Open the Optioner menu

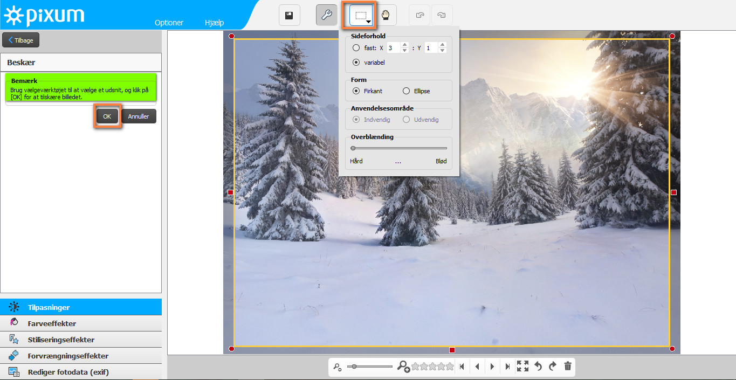click(169, 23)
